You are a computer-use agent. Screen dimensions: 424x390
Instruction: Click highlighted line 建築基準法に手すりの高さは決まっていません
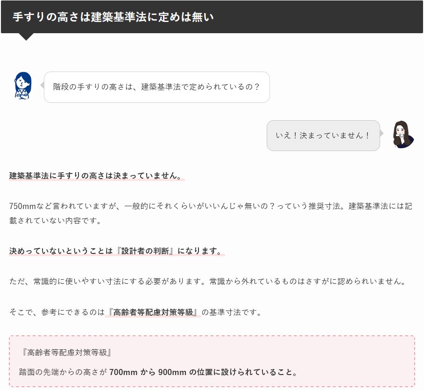[x=96, y=176]
